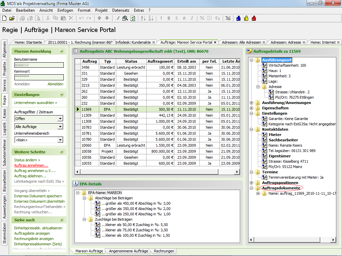
Task: Collapse the Kontaktdaten tree node
Action: tap(251, 129)
